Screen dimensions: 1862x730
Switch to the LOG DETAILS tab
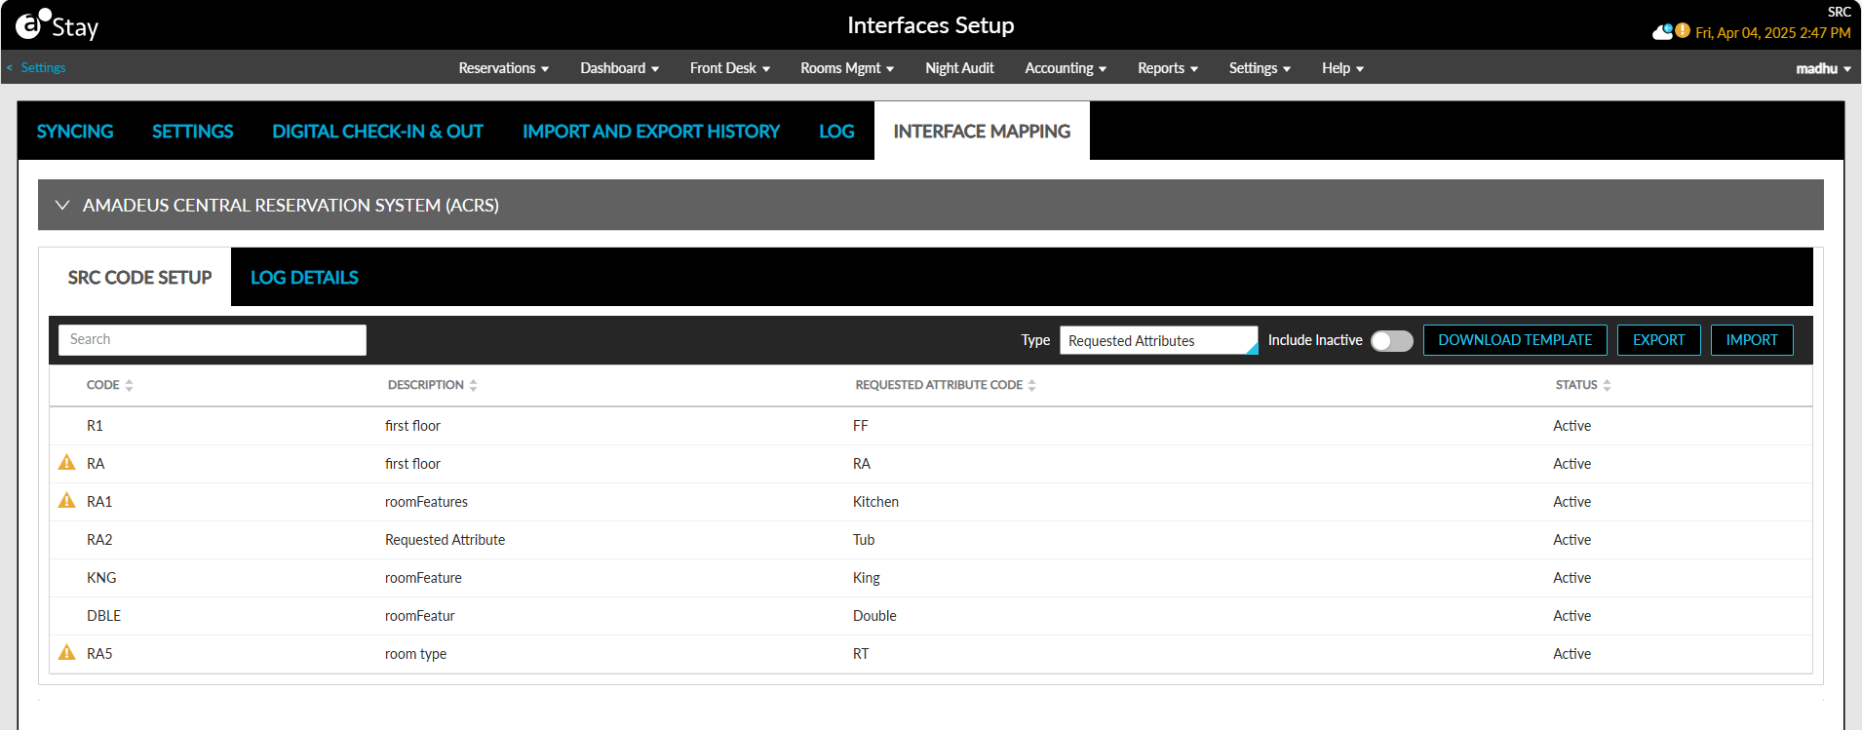pyautogui.click(x=304, y=277)
